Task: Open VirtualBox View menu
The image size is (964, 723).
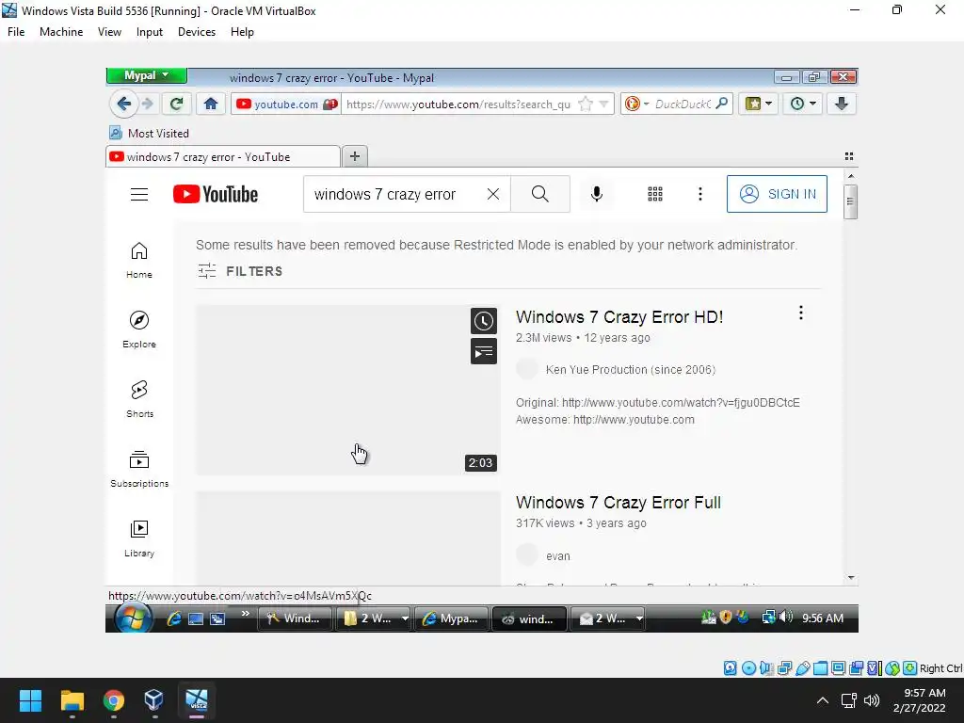Action: pos(109,32)
